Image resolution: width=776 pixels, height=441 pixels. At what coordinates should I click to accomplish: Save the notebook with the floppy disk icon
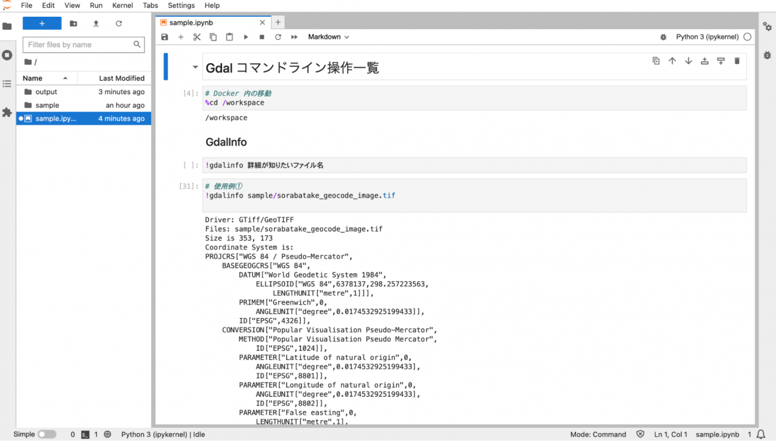tap(165, 37)
